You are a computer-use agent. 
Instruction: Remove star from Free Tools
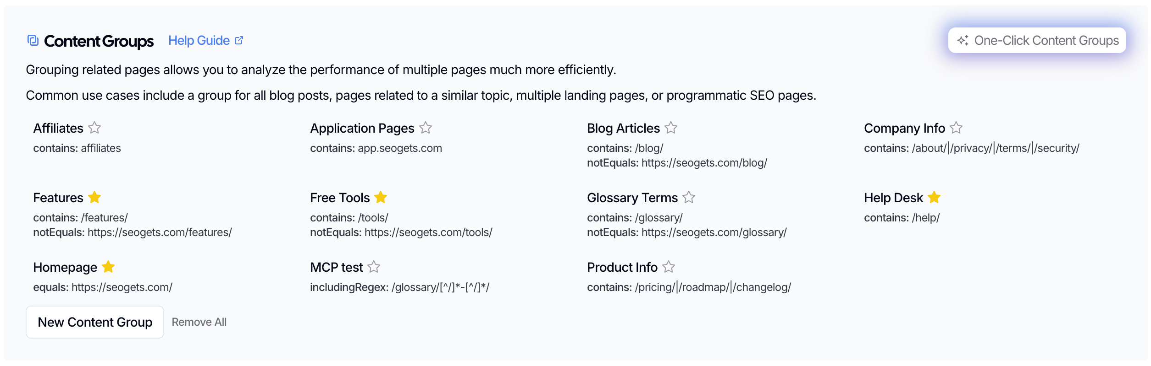pyautogui.click(x=381, y=197)
